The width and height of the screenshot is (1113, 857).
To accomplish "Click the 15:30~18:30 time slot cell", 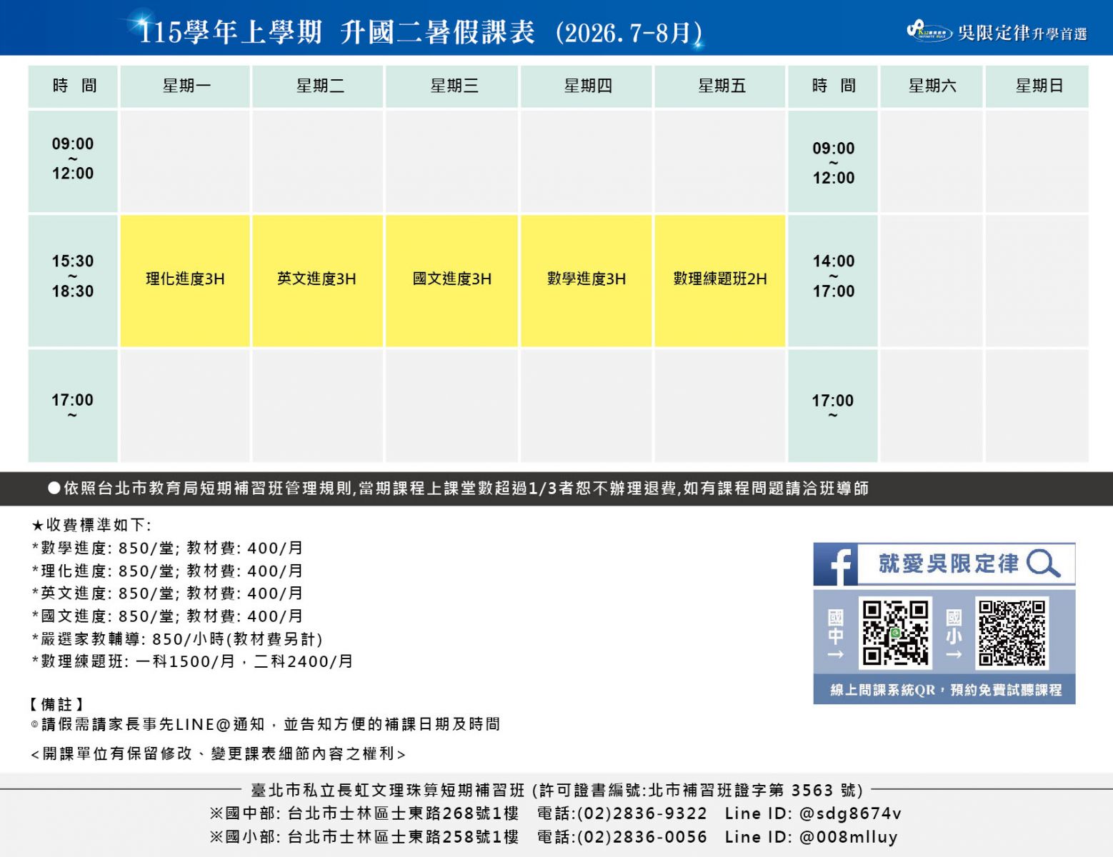I will coord(73,276).
